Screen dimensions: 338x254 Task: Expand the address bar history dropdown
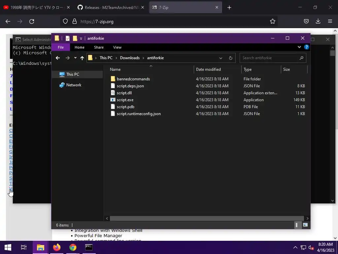(221, 58)
